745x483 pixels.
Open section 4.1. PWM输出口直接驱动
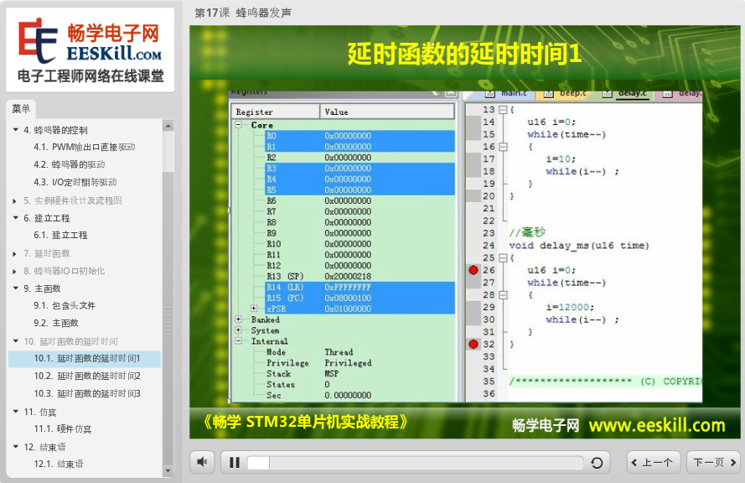pos(85,148)
